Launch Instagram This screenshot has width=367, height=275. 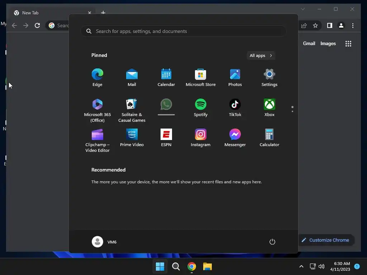201,138
